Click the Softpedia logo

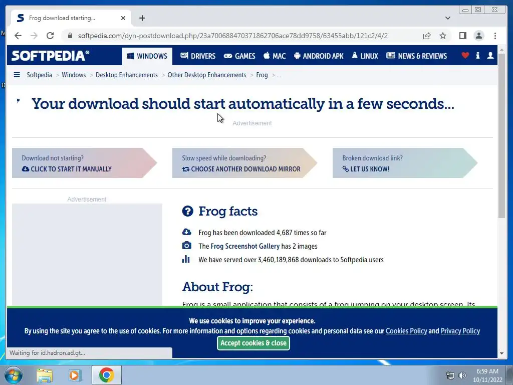pos(51,55)
